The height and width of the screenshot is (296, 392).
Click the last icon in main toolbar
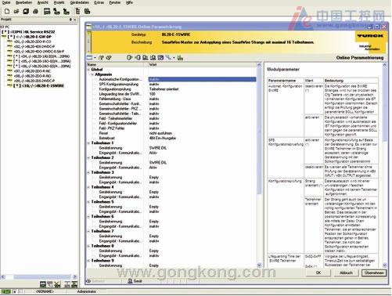(x=87, y=11)
